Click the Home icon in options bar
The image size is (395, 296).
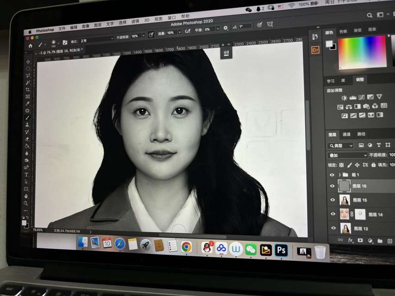pyautogui.click(x=31, y=46)
